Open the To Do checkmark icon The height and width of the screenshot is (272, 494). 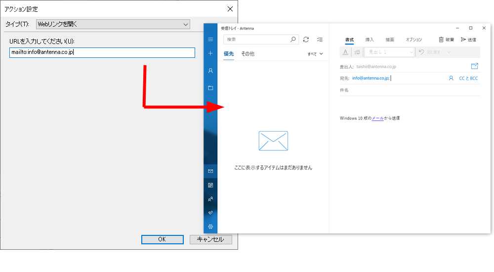tap(210, 213)
